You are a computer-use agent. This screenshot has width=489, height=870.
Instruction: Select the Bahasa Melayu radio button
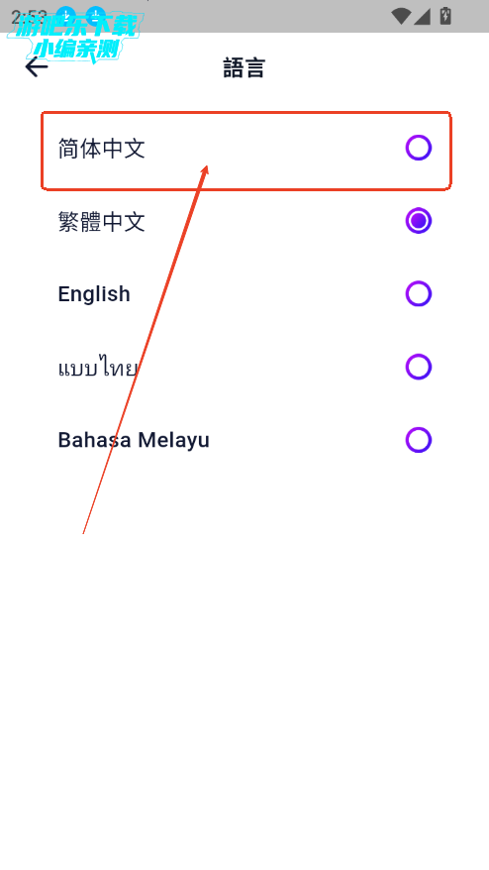[x=418, y=440]
